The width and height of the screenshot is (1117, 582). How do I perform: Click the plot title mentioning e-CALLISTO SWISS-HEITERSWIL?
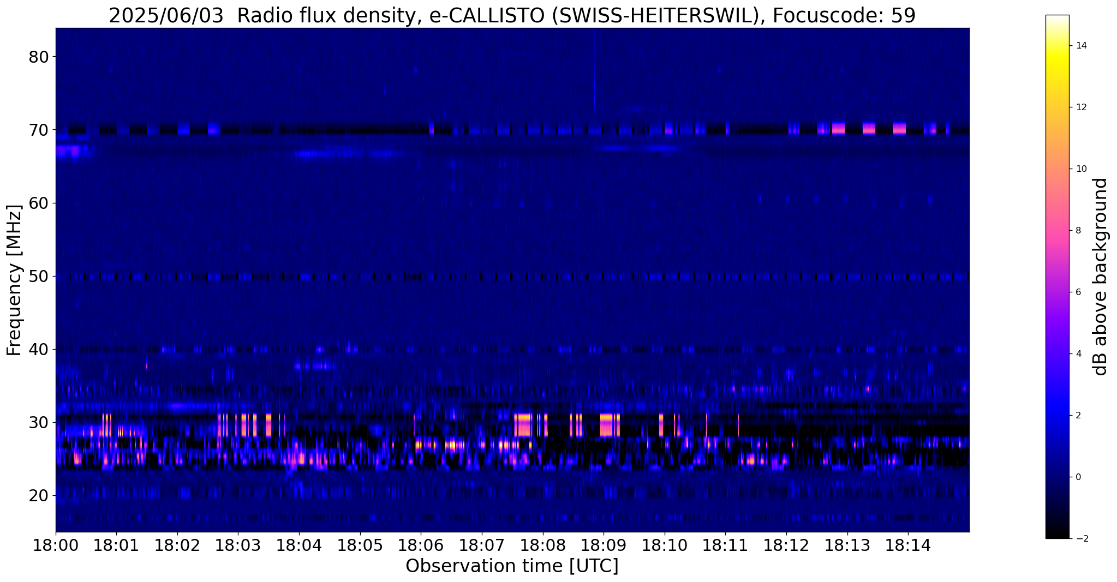(512, 16)
